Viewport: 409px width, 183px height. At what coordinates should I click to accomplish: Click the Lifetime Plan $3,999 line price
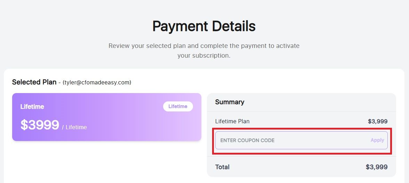[x=377, y=122]
